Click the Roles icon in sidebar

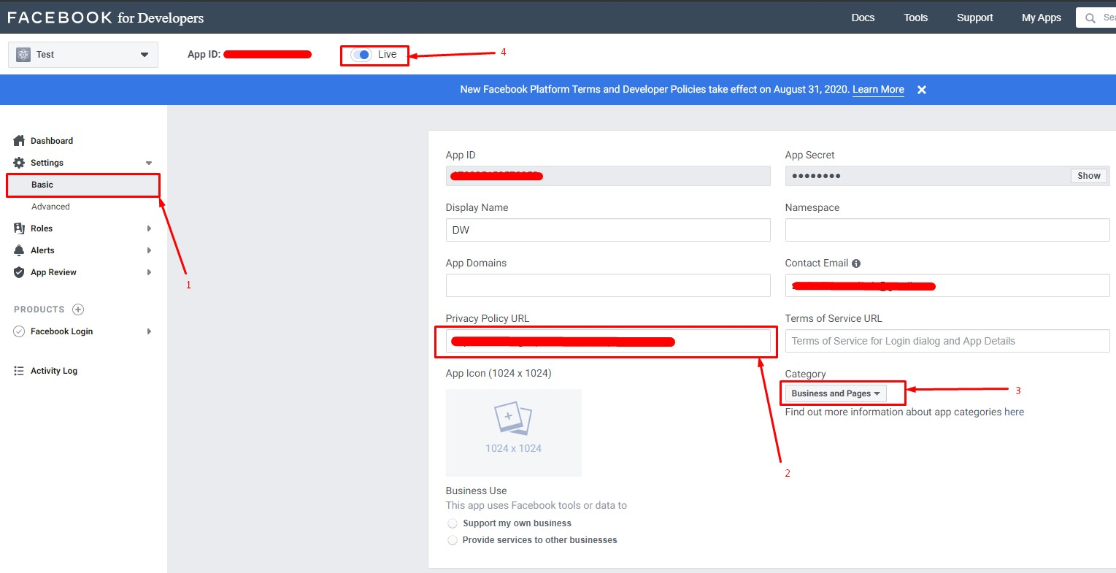(19, 228)
